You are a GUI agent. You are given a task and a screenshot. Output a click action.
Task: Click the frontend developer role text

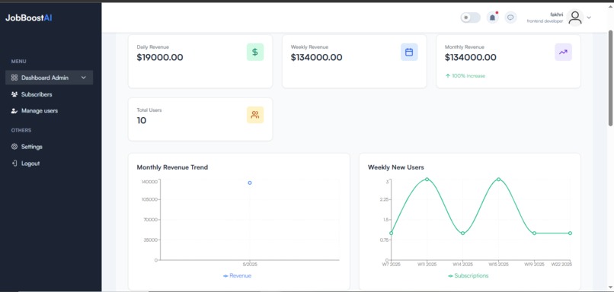pos(545,21)
